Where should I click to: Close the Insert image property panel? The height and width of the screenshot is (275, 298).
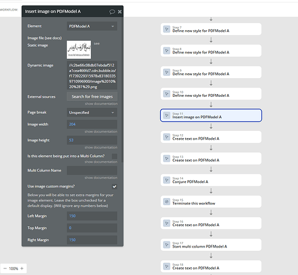[120, 12]
